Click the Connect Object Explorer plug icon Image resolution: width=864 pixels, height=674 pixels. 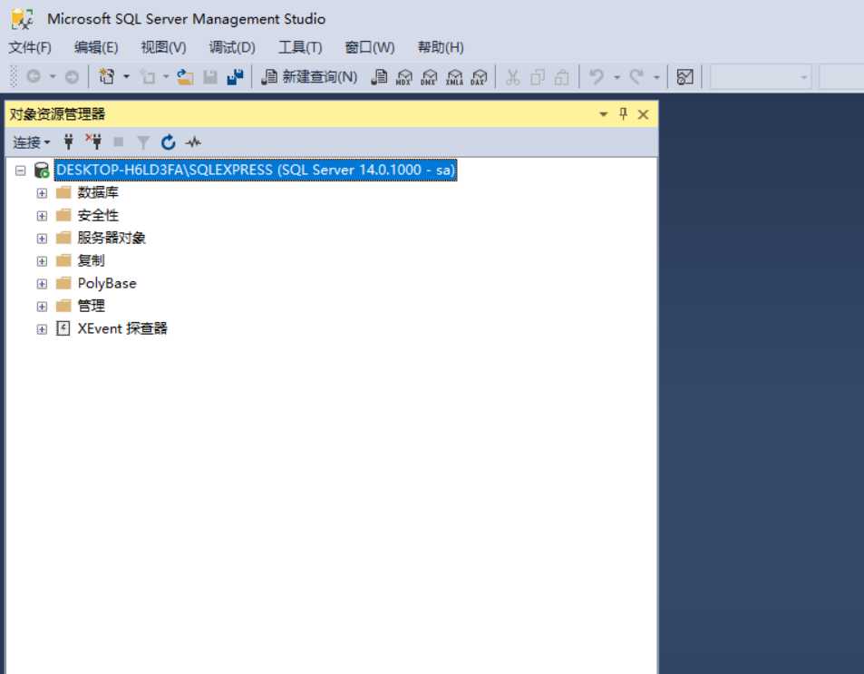pos(69,142)
